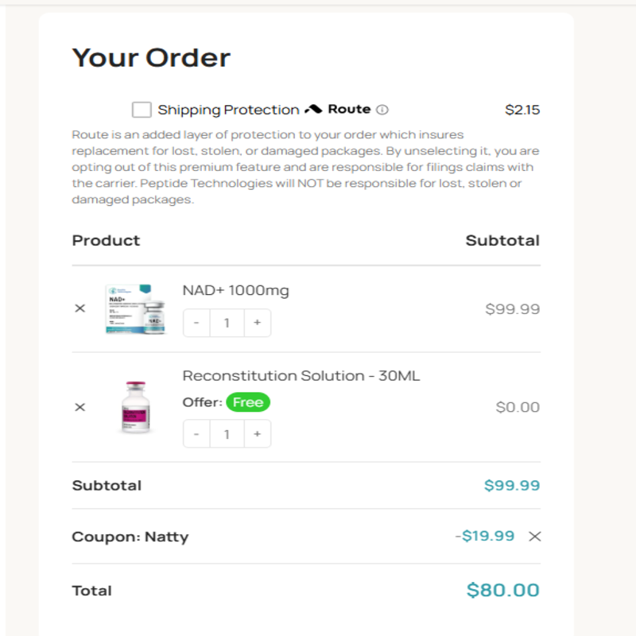Screen dimensions: 636x636
Task: Enable the Shipping Protection checkbox
Action: [x=142, y=110]
